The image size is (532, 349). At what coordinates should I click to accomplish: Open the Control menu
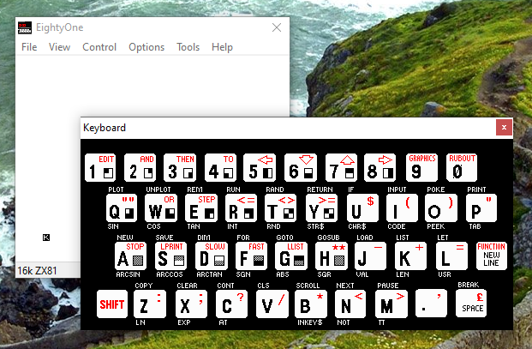99,47
